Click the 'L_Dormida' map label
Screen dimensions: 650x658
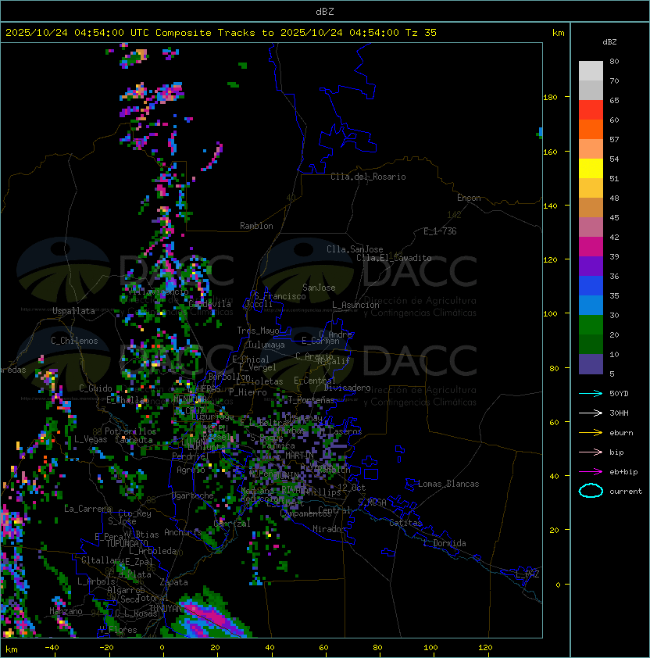445,543
